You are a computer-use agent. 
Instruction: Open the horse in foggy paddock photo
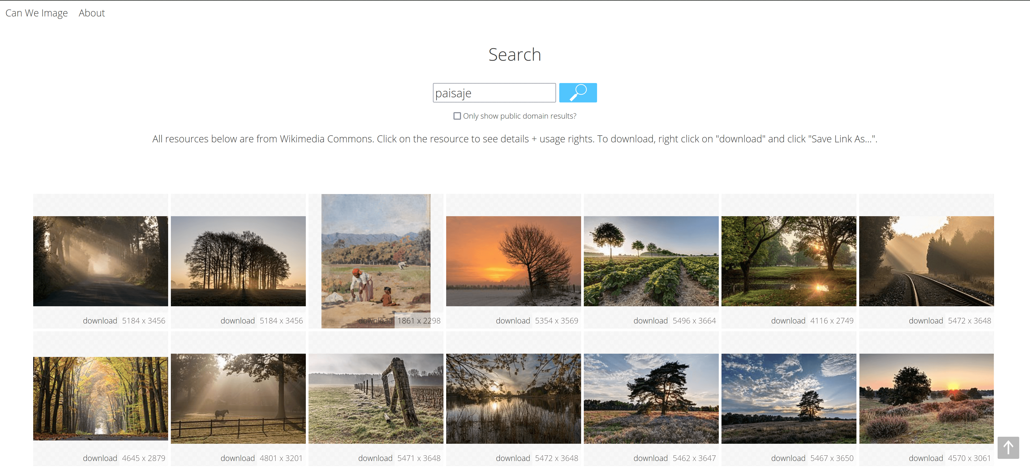point(238,398)
